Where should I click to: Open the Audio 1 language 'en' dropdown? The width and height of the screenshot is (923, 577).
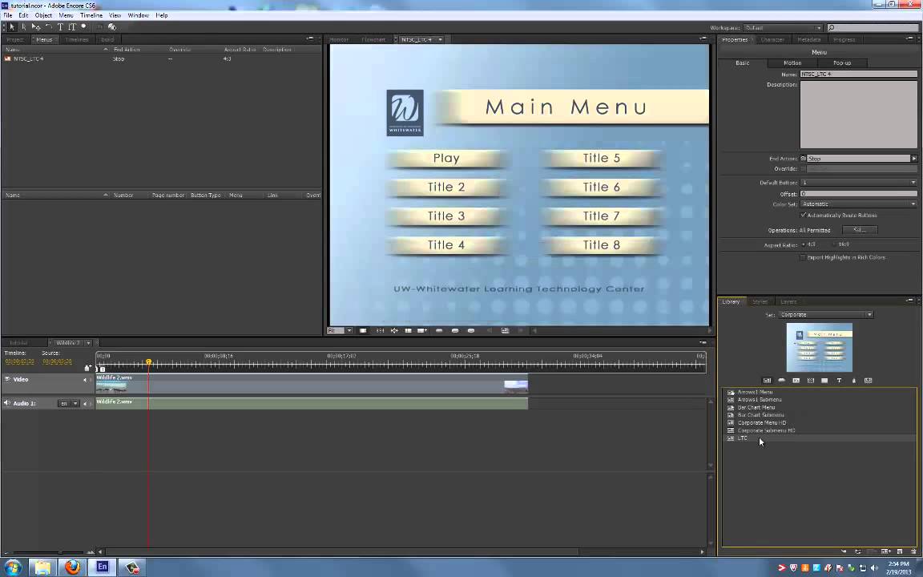tap(68, 403)
